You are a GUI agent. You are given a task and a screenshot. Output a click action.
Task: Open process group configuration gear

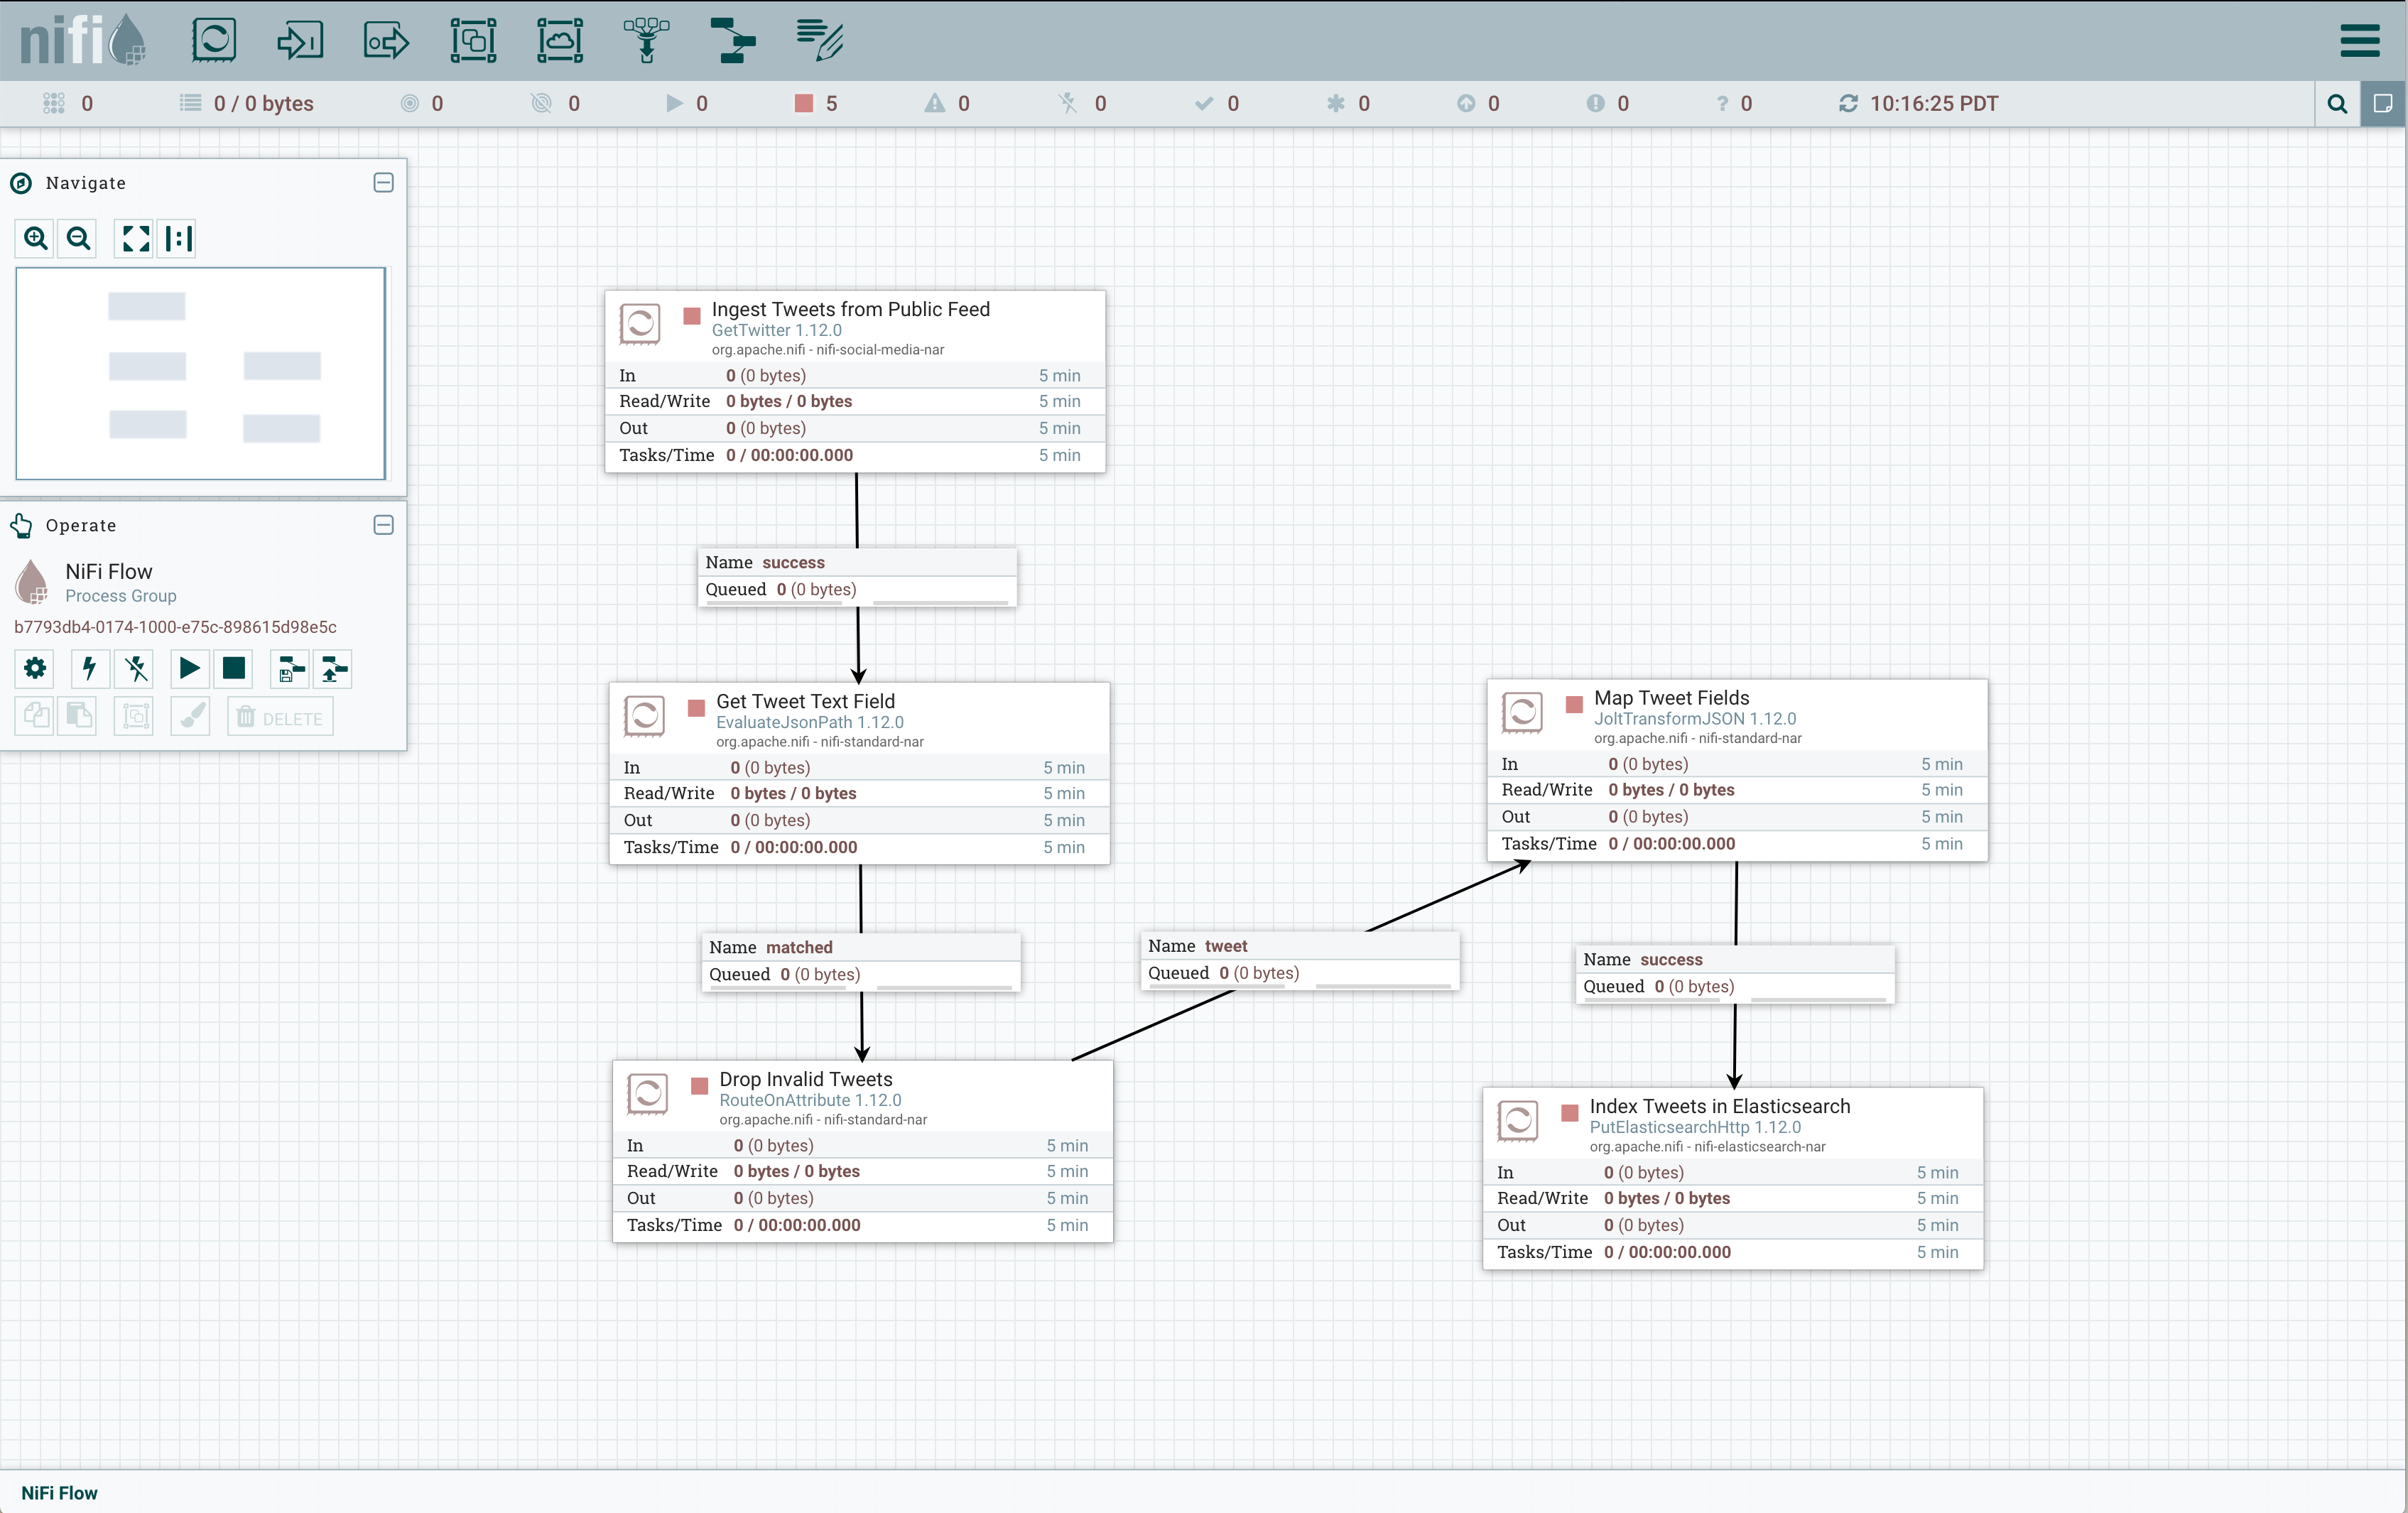35,668
